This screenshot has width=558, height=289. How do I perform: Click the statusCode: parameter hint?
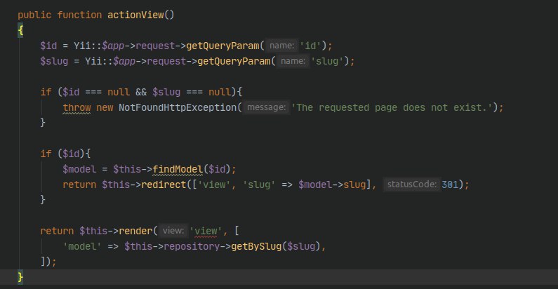[412, 184]
